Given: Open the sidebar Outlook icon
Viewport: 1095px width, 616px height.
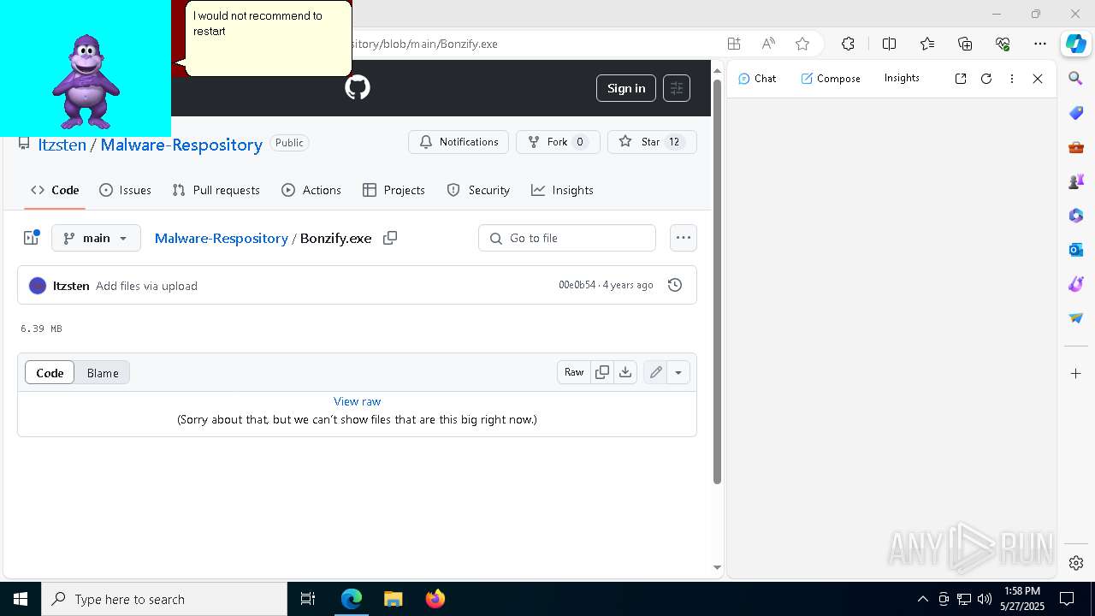Looking at the screenshot, I should [1076, 250].
